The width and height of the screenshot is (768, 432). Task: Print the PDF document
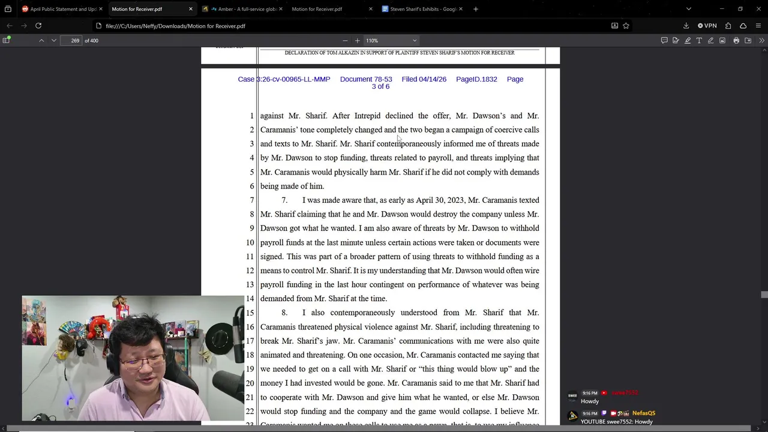click(x=736, y=40)
